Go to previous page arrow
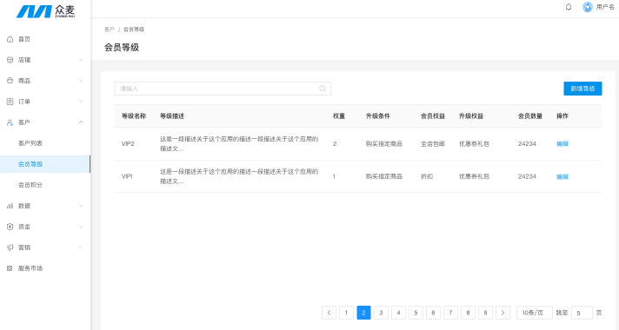This screenshot has height=330, width=619. (329, 313)
